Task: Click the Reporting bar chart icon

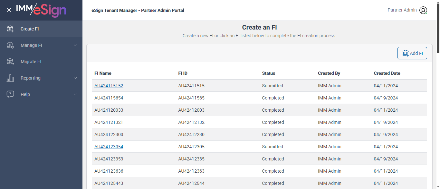Action: pos(10,78)
